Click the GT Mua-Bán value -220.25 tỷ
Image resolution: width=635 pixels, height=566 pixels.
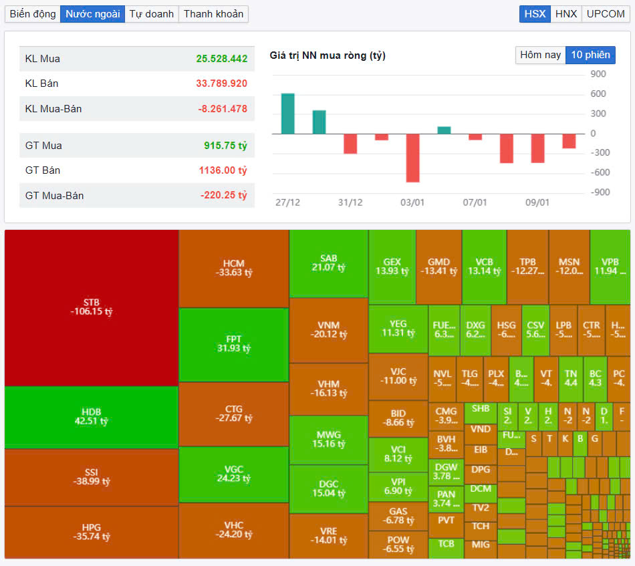[x=223, y=196]
